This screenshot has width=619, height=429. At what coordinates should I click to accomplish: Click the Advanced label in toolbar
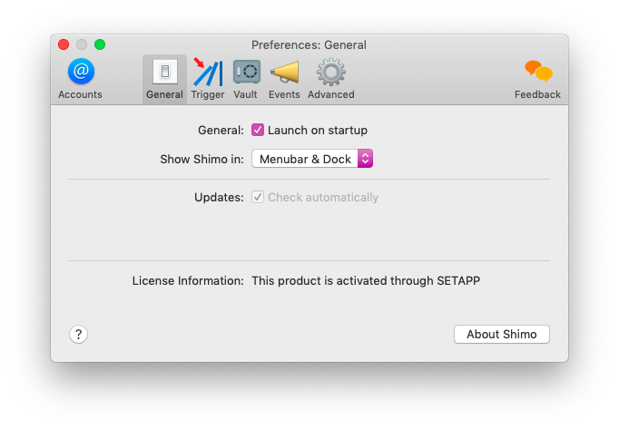330,94
